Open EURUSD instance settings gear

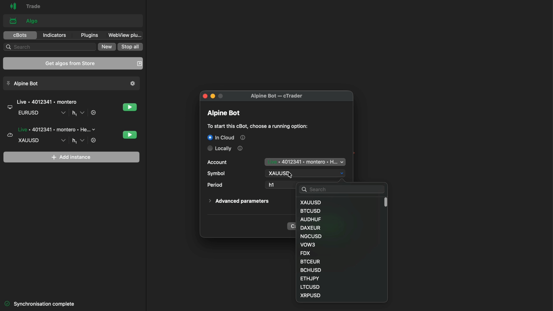point(94,113)
